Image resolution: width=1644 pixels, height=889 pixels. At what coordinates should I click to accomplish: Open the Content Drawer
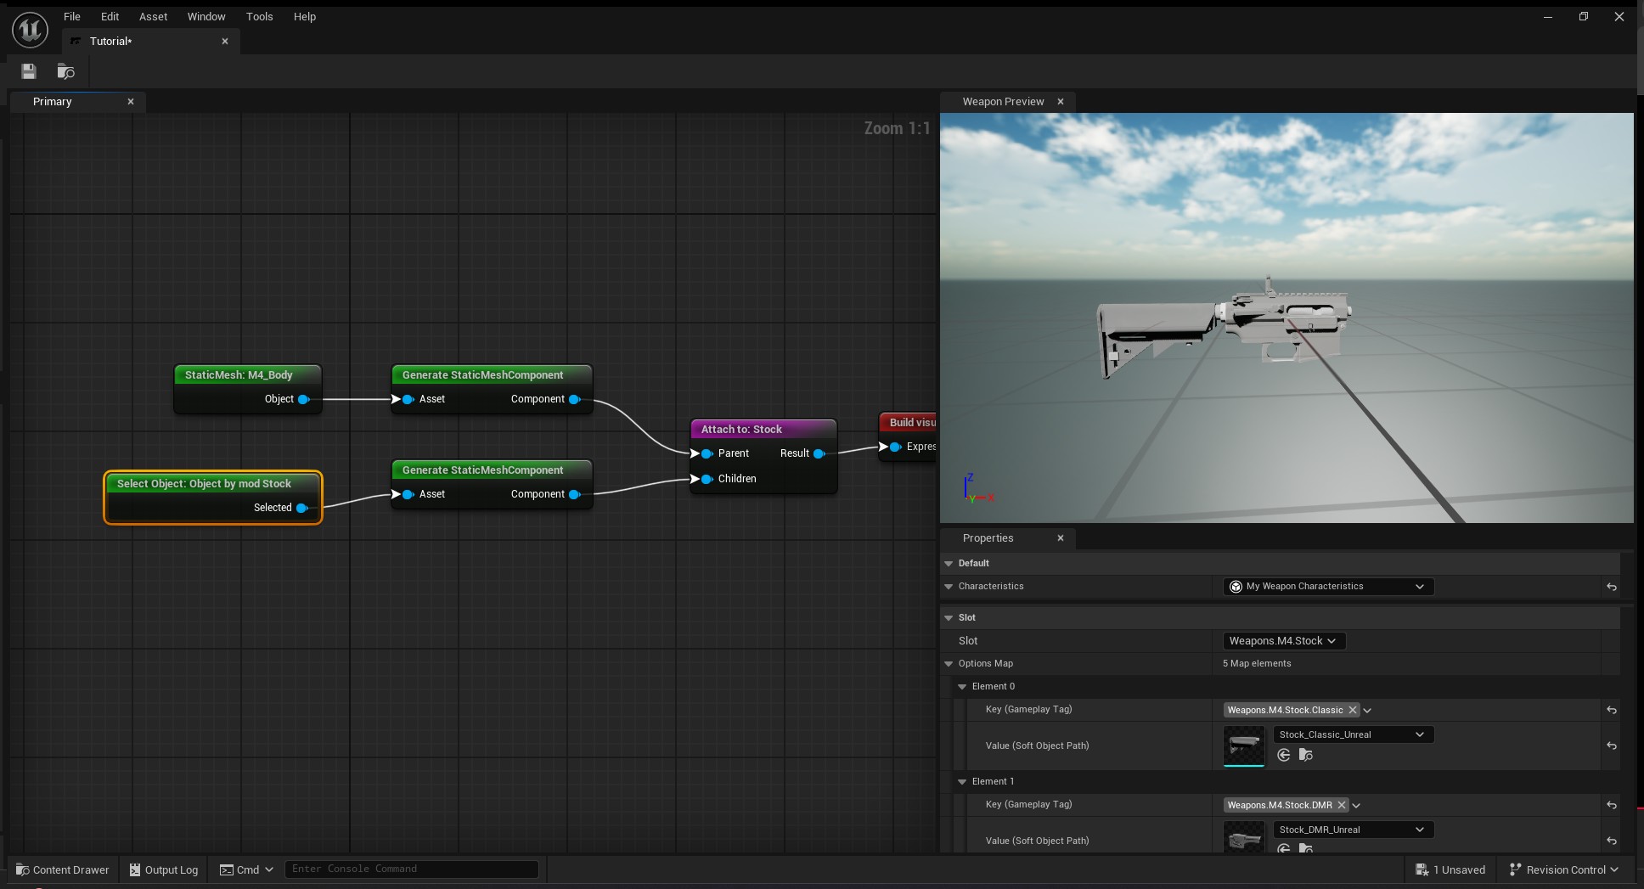(63, 869)
